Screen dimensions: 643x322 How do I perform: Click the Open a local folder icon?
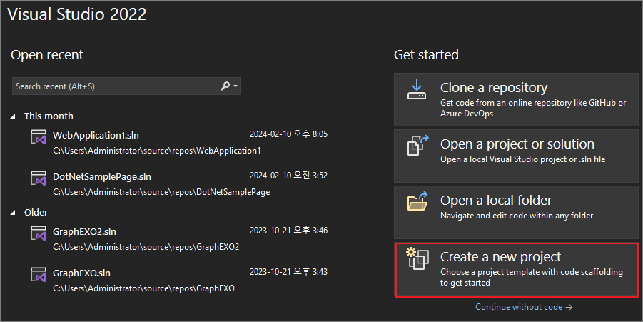coord(417,201)
